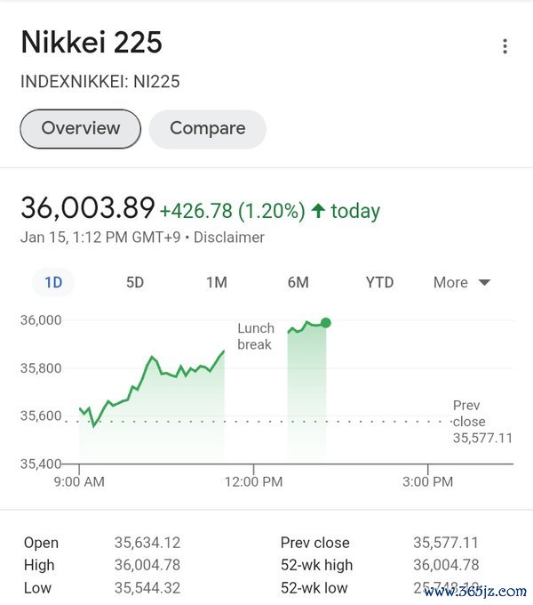533x605 pixels.
Task: Select the 1D time range
Action: [53, 282]
